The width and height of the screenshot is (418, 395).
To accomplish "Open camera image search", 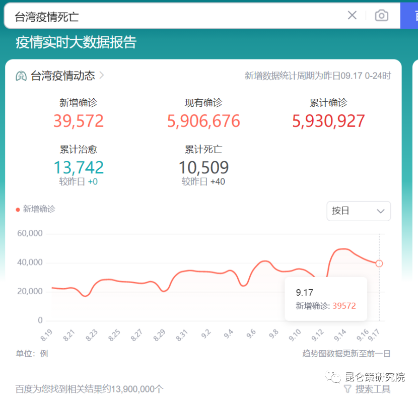I will (x=381, y=16).
